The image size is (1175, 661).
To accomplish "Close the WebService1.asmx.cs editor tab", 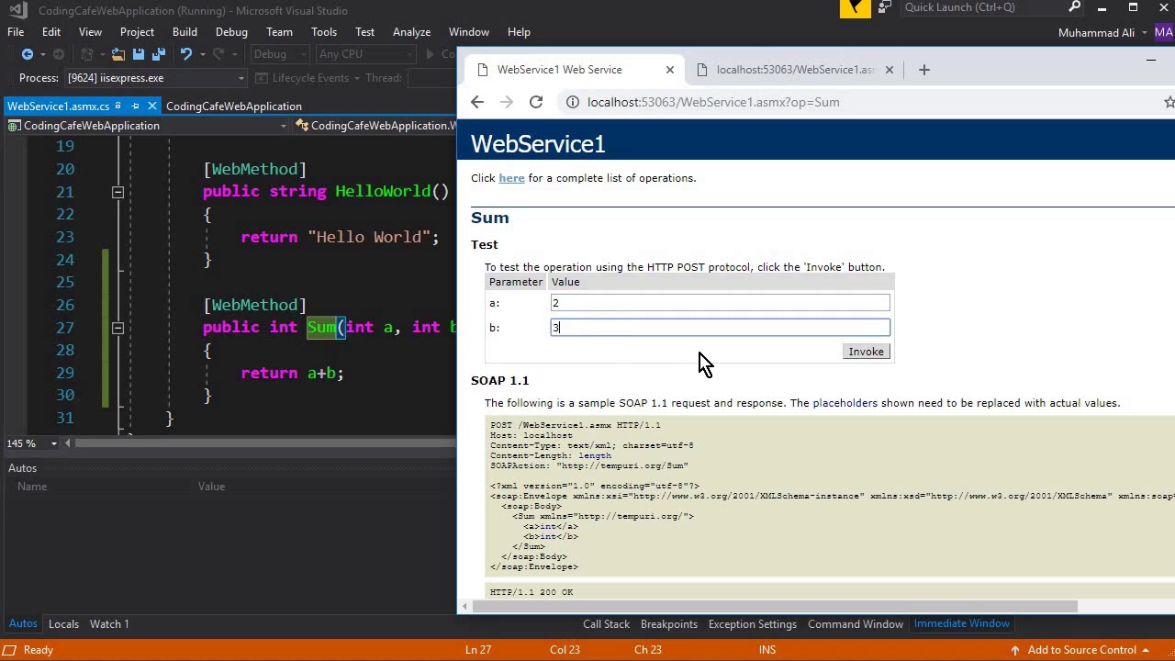I will 152,106.
